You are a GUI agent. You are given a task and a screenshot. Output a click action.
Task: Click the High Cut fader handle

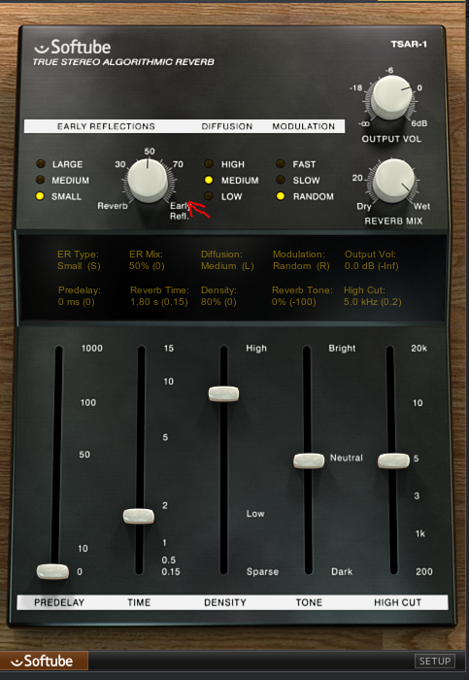coord(393,460)
